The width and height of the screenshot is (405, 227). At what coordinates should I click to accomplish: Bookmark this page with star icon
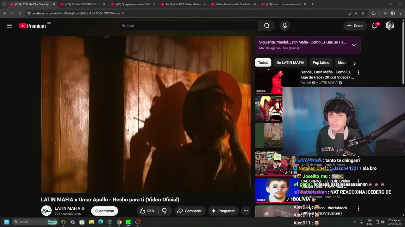click(363, 13)
